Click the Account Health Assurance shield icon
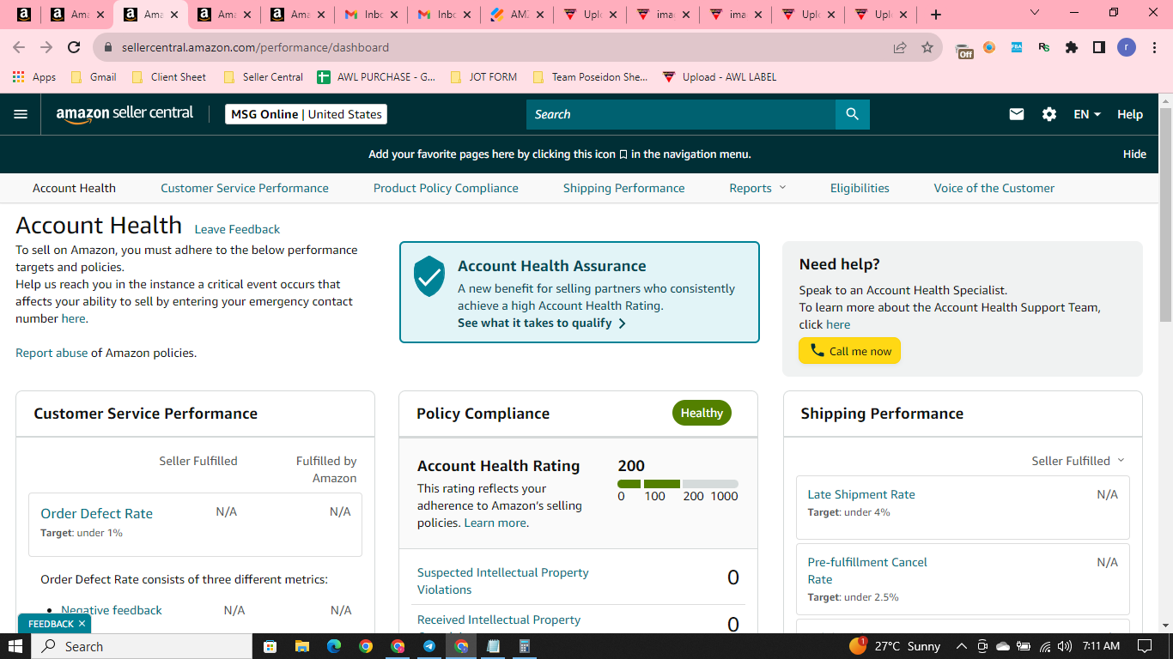The height and width of the screenshot is (659, 1173). point(429,276)
